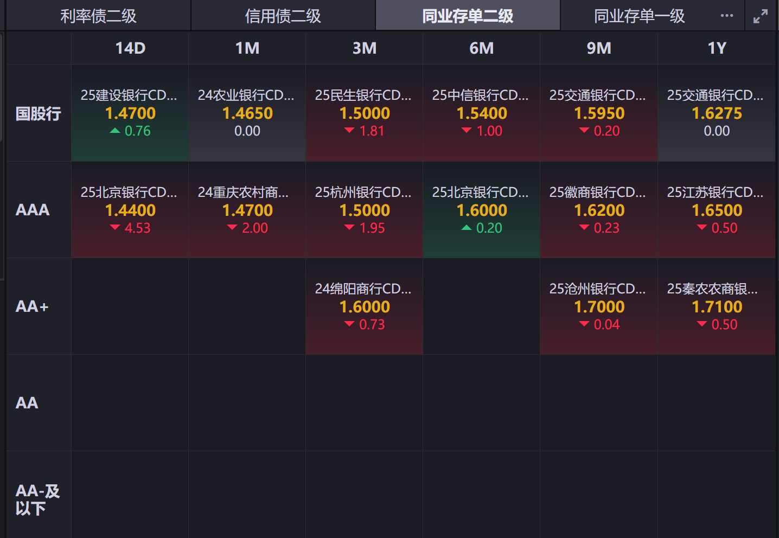Select the AAA row label
Viewport: 779px width, 538px height.
click(x=39, y=210)
